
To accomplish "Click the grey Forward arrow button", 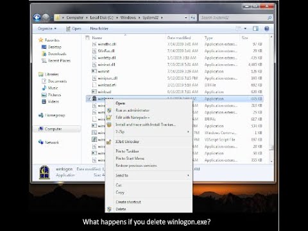I will pos(46,17).
